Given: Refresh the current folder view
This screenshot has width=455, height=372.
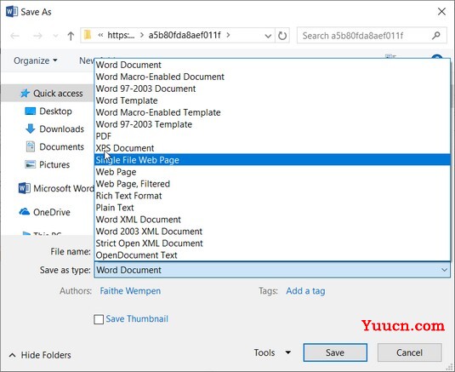Looking at the screenshot, I should 282,36.
